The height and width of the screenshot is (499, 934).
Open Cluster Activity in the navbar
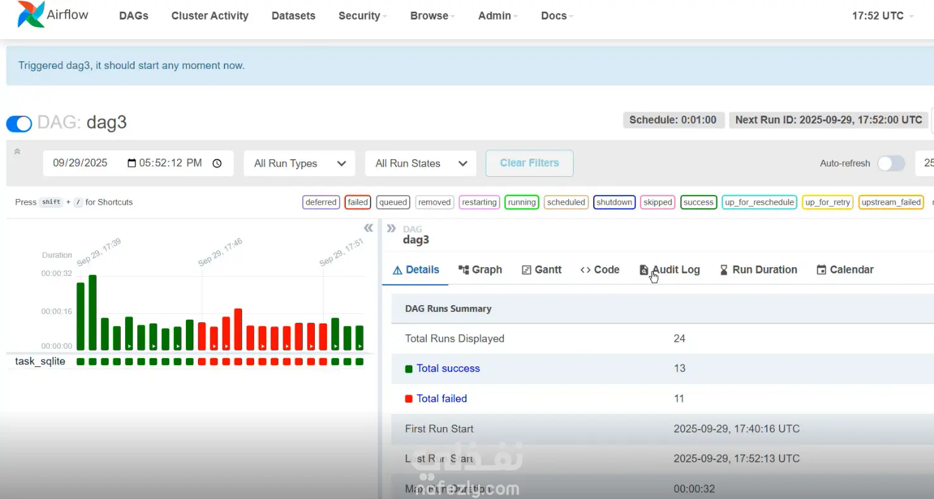click(210, 16)
